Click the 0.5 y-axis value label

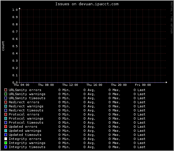15,46
